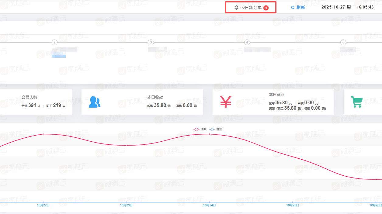Click the notification bell icon
Viewport: 382px width, 214px height.
(x=236, y=7)
